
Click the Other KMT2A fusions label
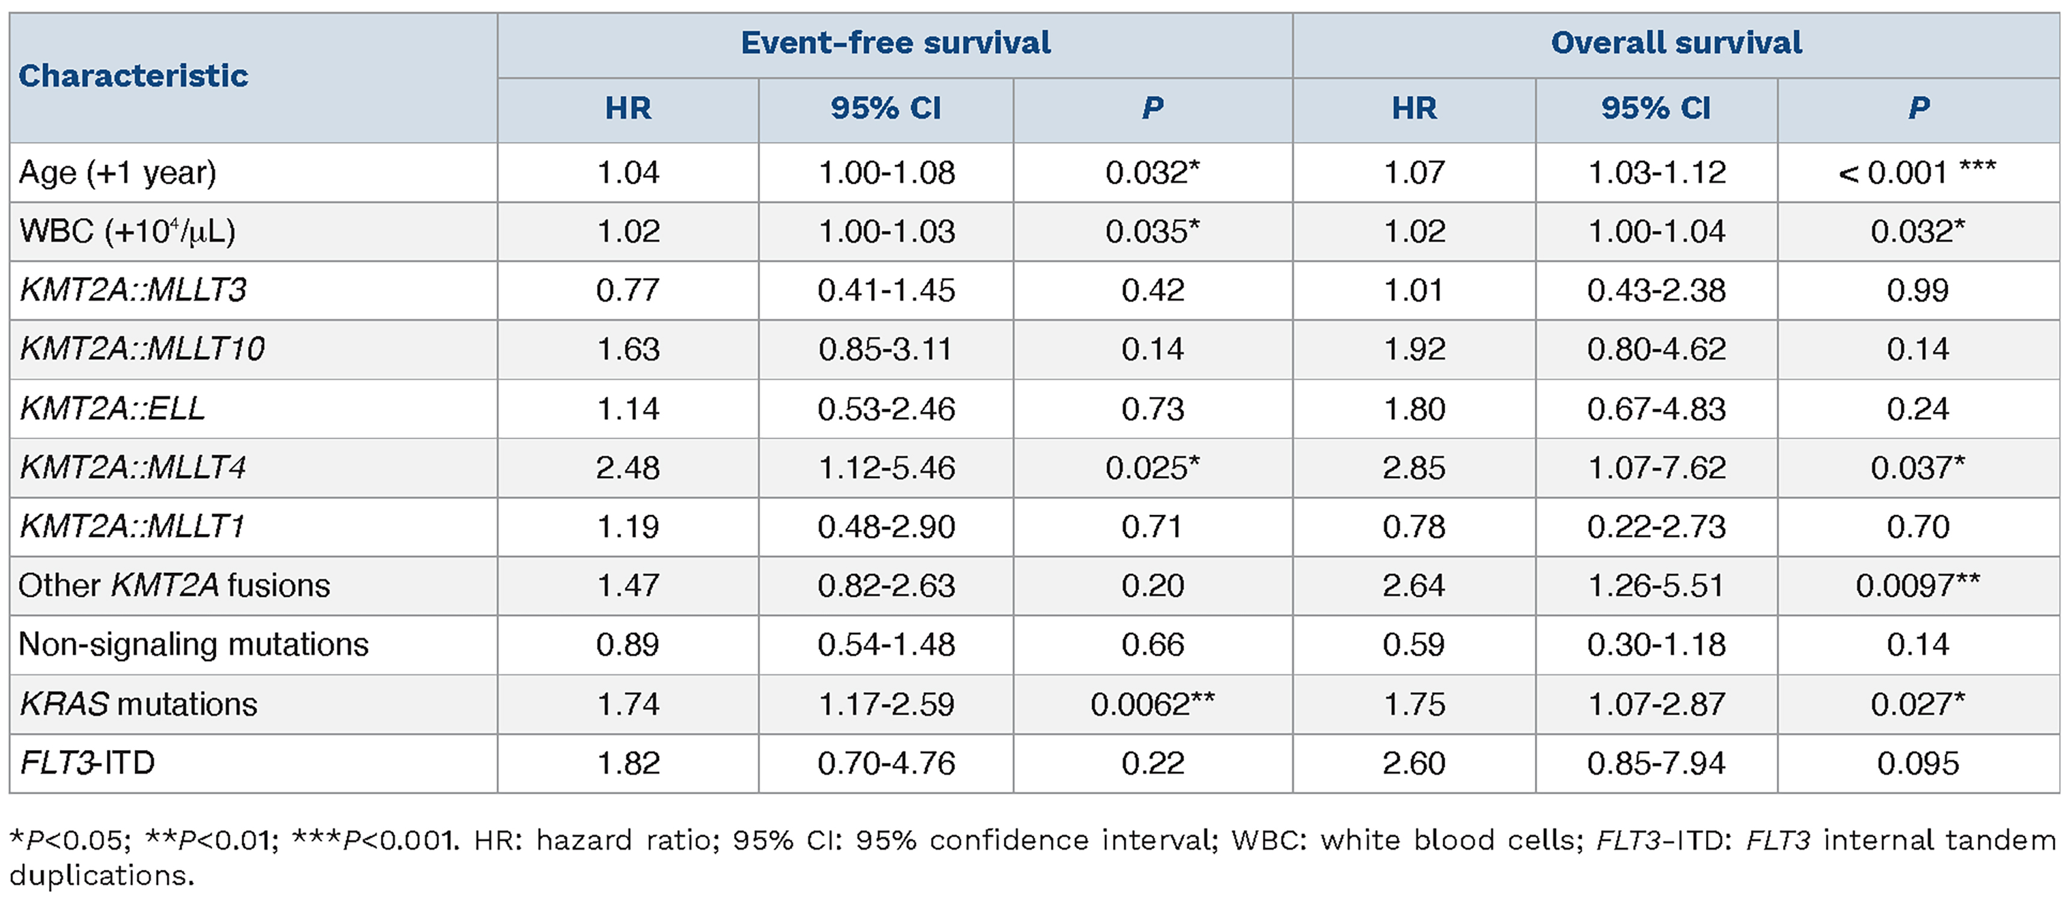[x=174, y=585]
